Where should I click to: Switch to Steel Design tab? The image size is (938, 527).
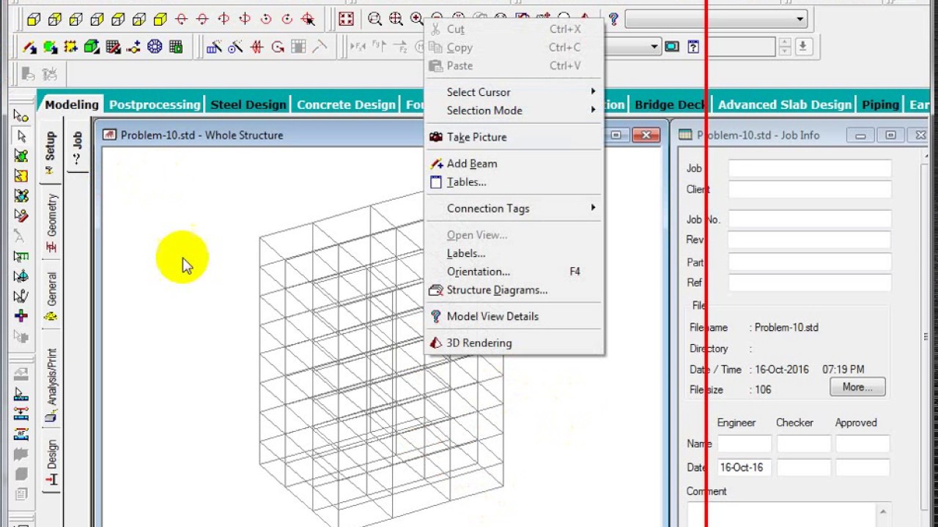(x=248, y=105)
